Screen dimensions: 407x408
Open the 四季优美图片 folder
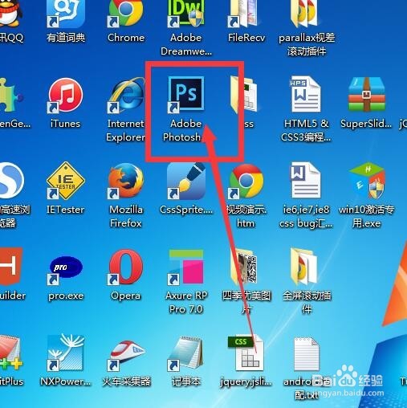click(x=245, y=267)
